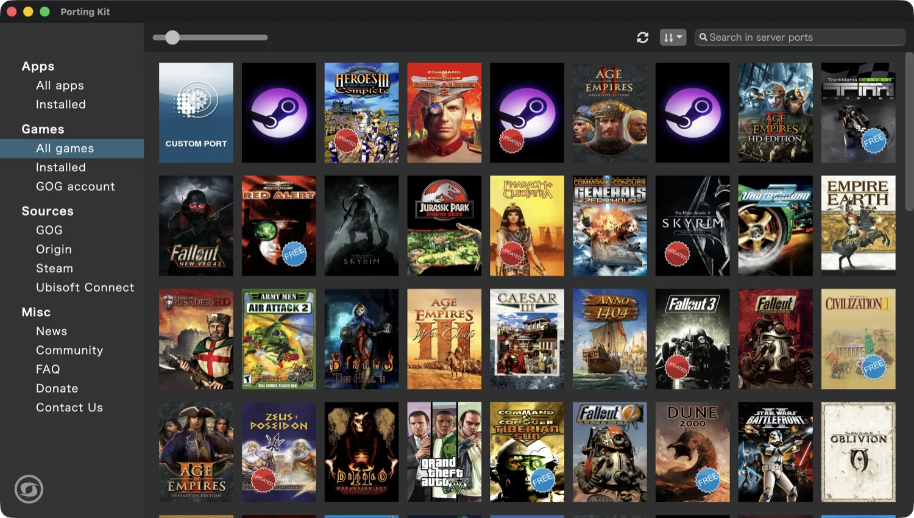The image size is (914, 518).
Task: Click the magnifier icon in the search box
Action: (x=703, y=37)
